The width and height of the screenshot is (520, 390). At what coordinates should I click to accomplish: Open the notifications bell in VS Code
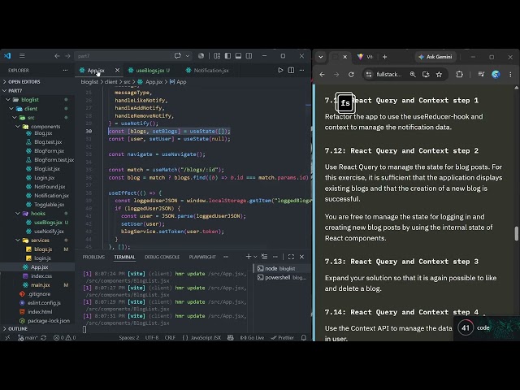pos(303,338)
